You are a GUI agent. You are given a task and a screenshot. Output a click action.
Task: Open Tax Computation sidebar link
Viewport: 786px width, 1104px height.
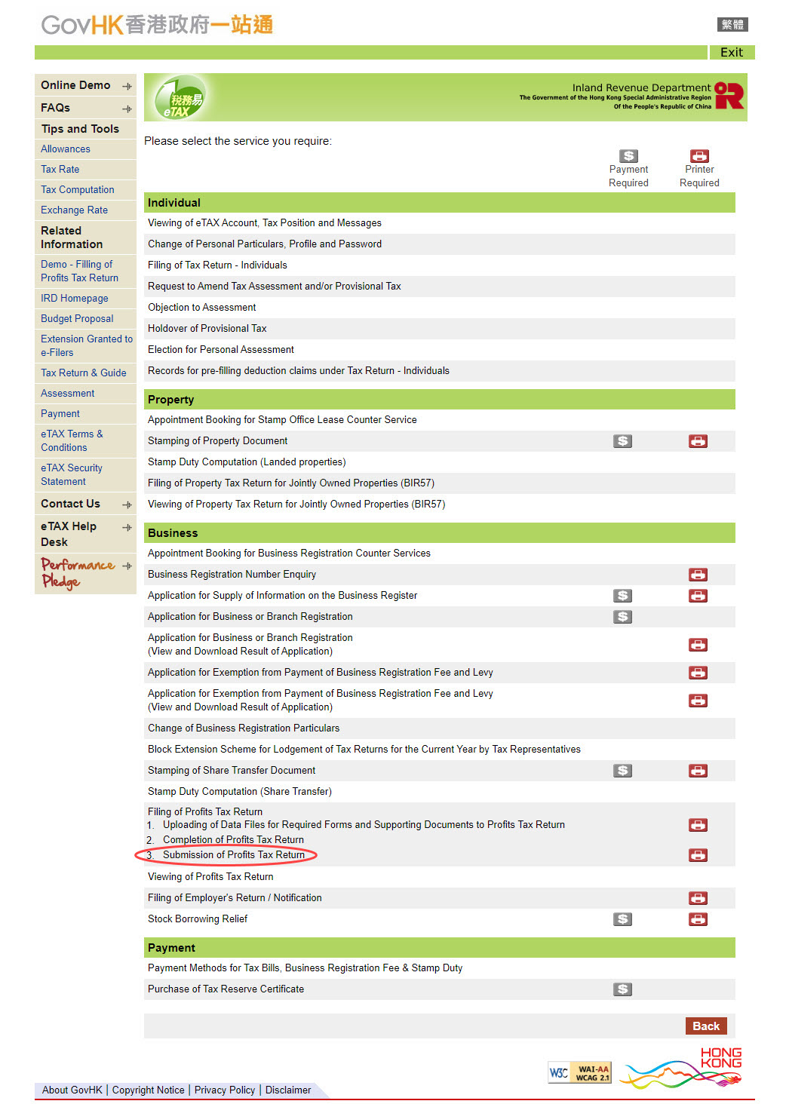(78, 190)
